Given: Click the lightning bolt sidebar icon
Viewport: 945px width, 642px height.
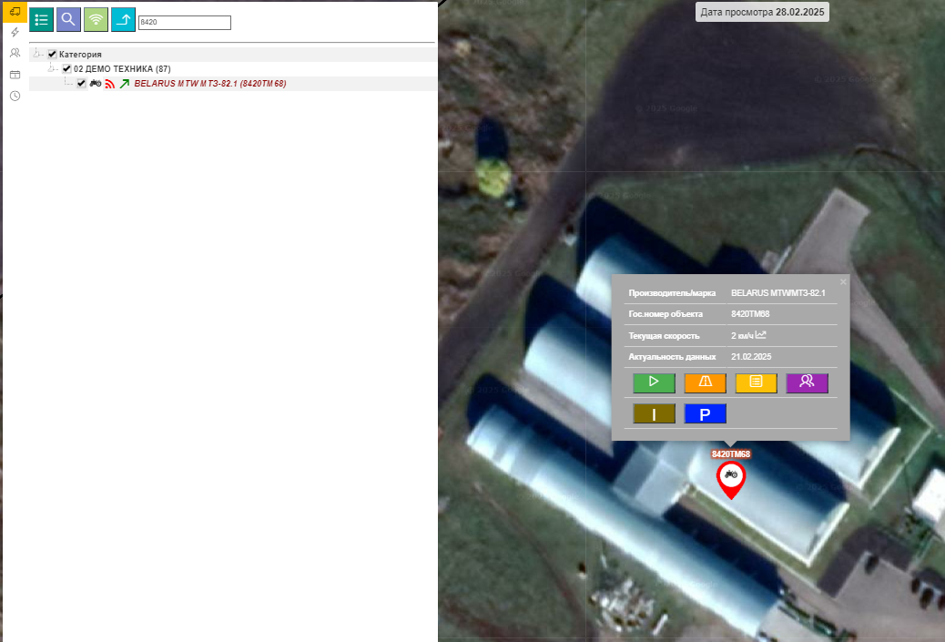Looking at the screenshot, I should point(15,32).
